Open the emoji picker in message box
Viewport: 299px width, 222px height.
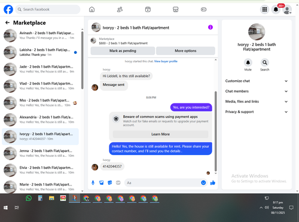203,183
